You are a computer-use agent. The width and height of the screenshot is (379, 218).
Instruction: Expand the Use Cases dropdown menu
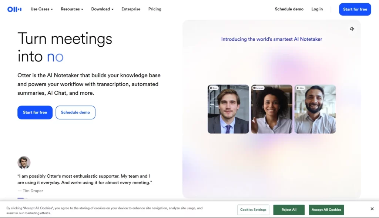41,9
